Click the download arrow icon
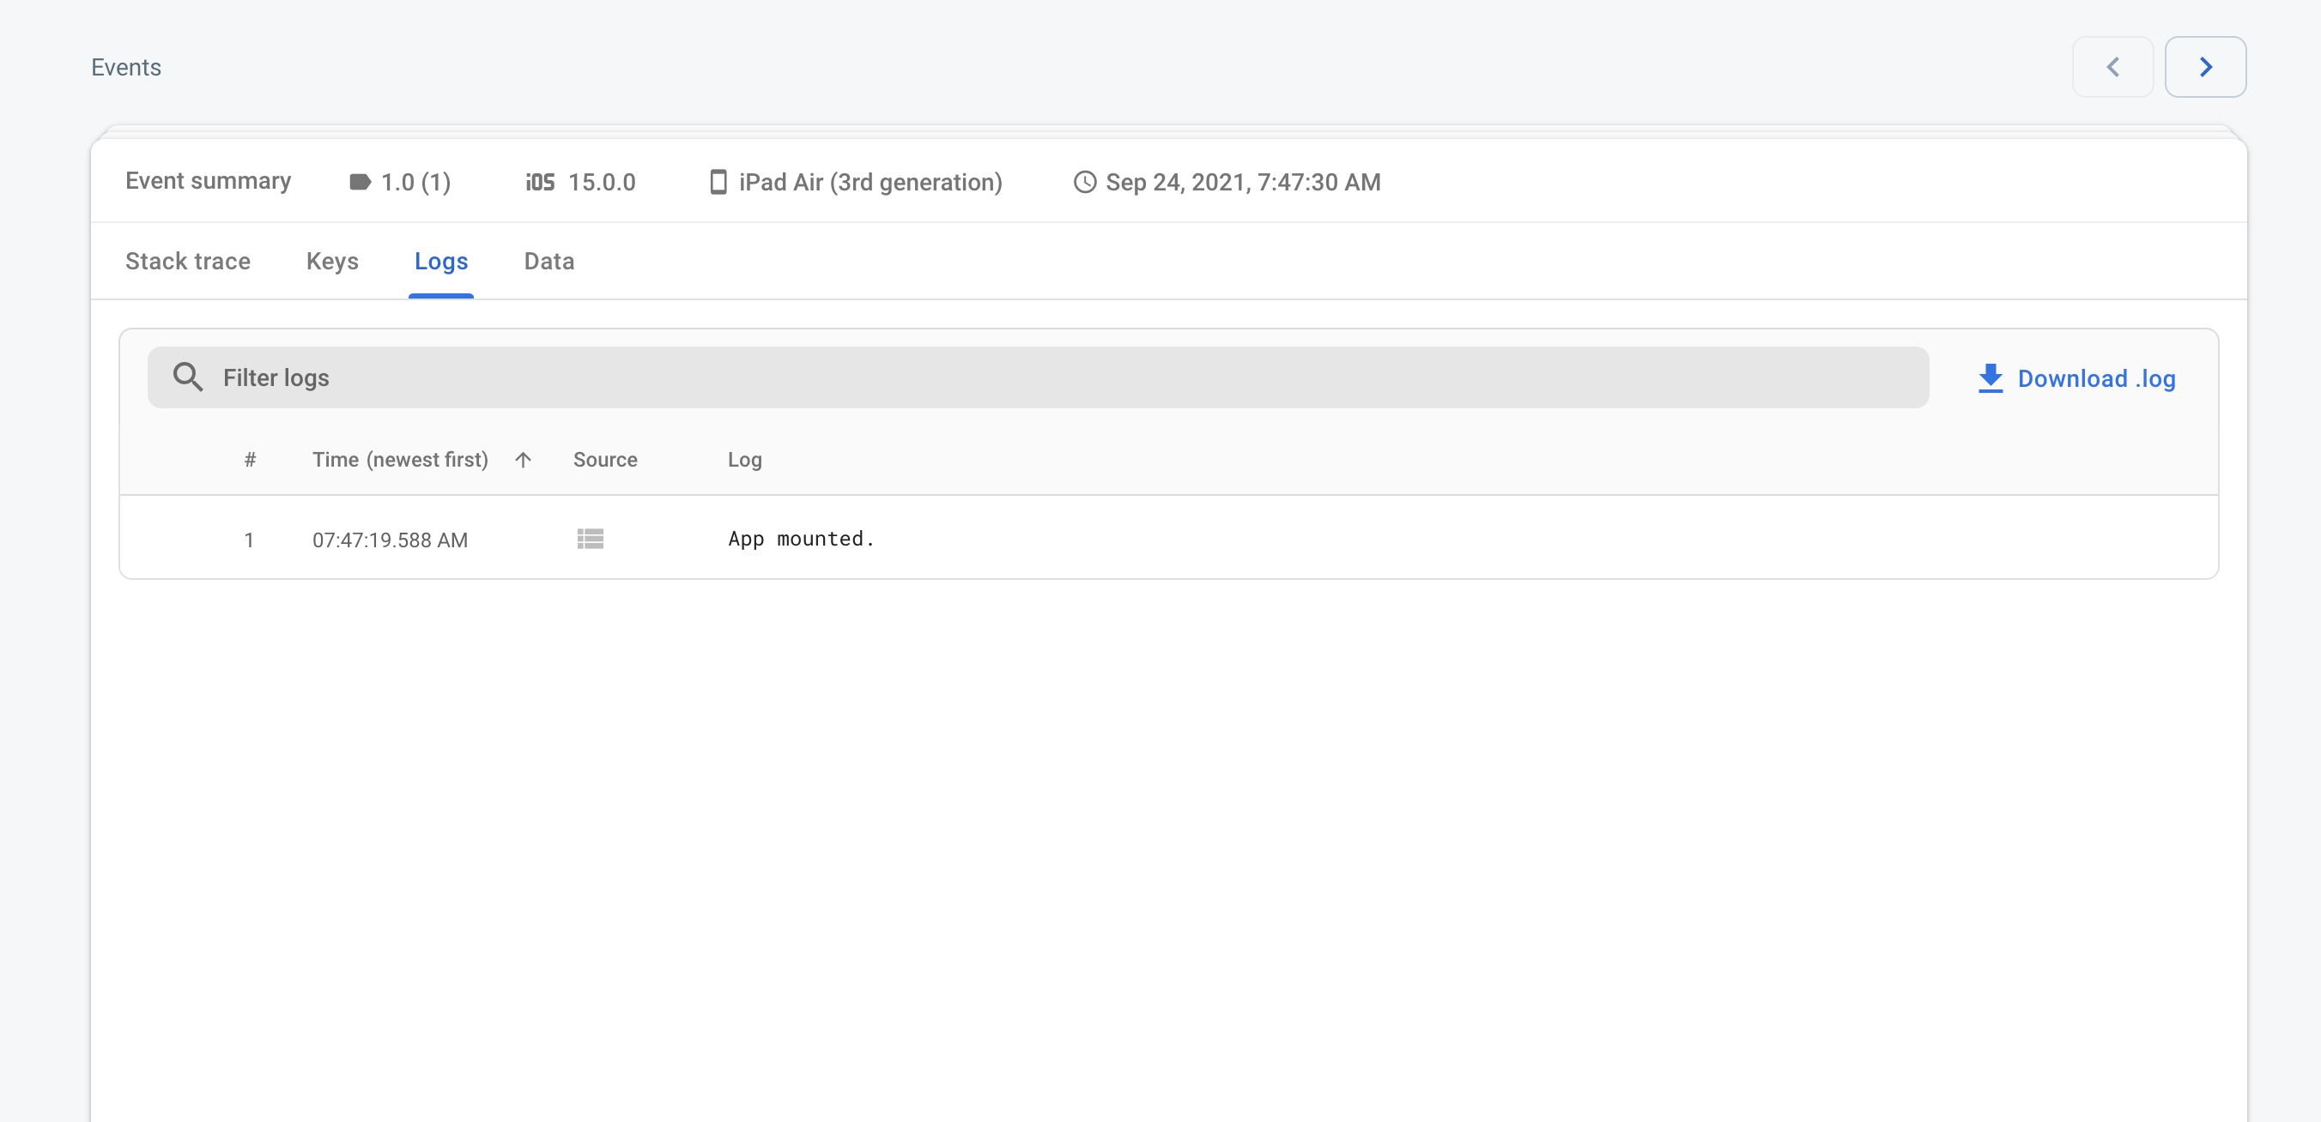 tap(1990, 378)
